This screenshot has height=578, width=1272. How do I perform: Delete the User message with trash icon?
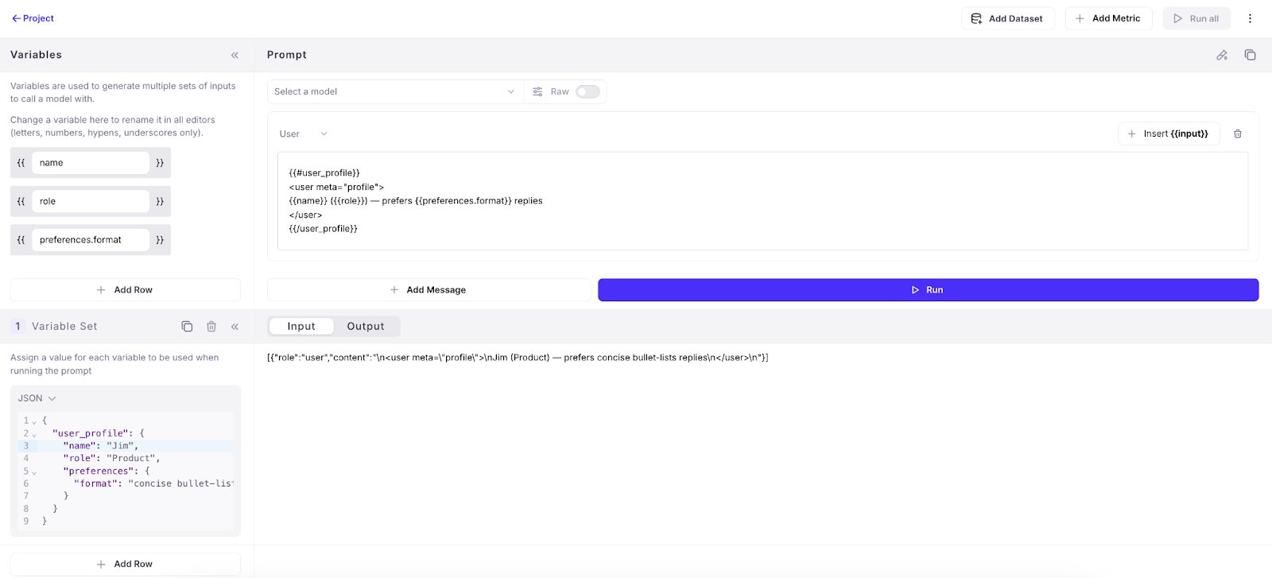pos(1237,134)
